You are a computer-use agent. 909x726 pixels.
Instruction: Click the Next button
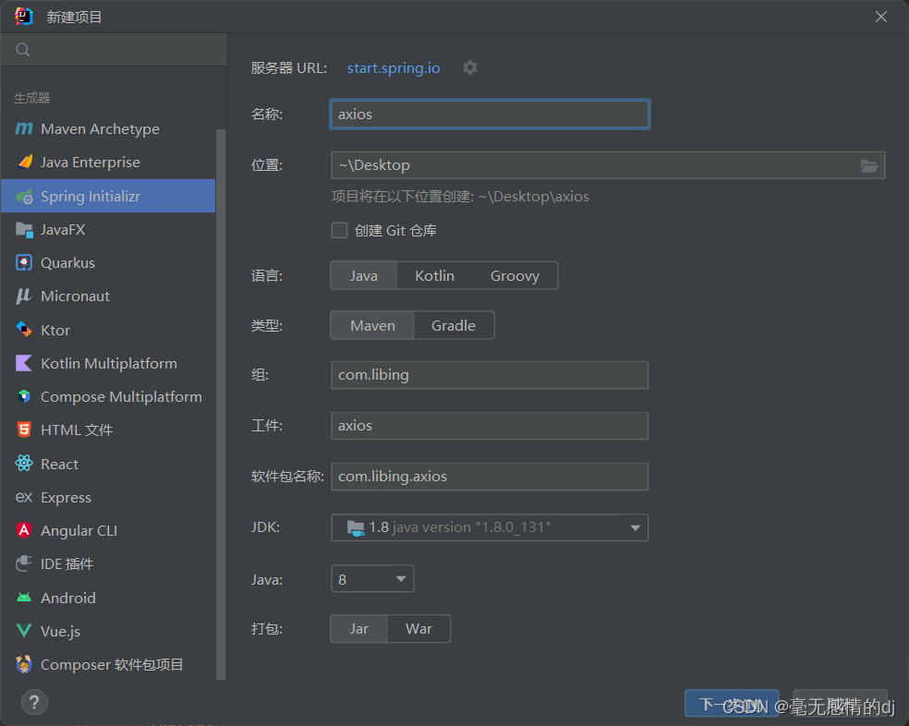point(731,704)
